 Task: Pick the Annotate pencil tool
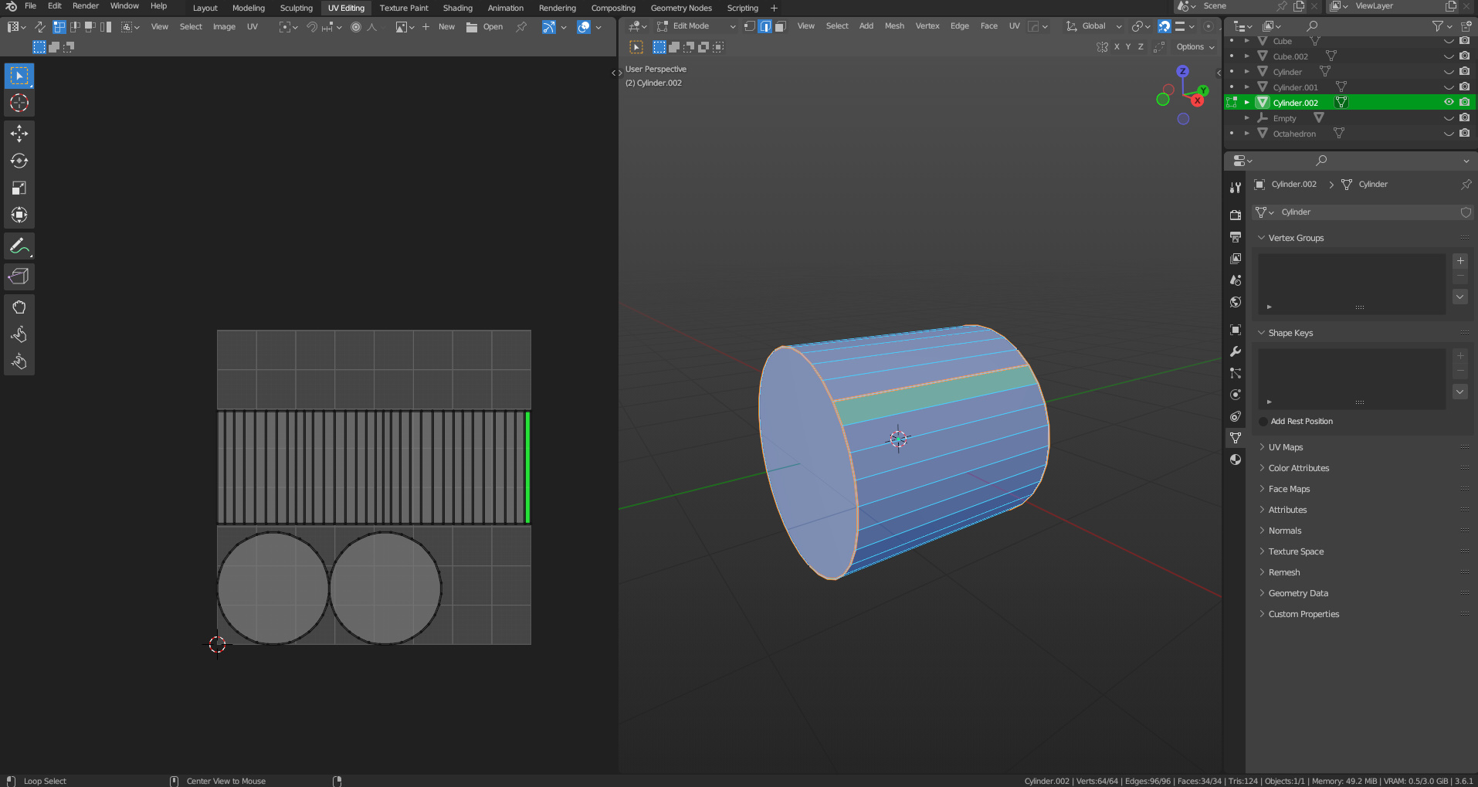(x=19, y=247)
